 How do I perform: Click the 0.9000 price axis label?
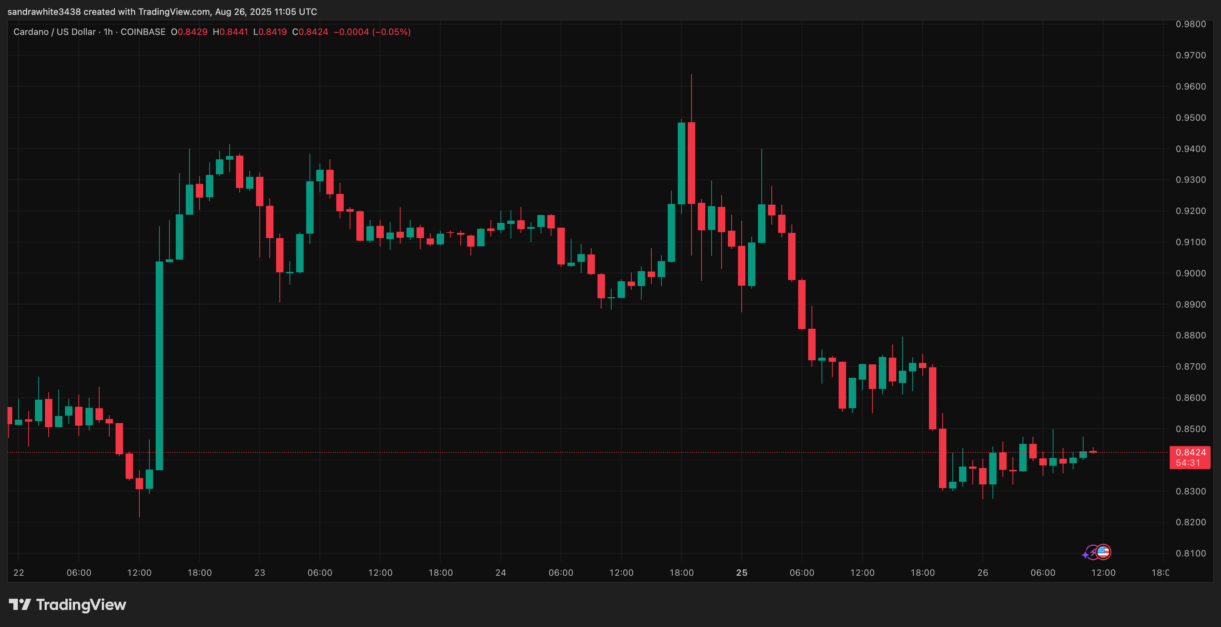(x=1191, y=273)
